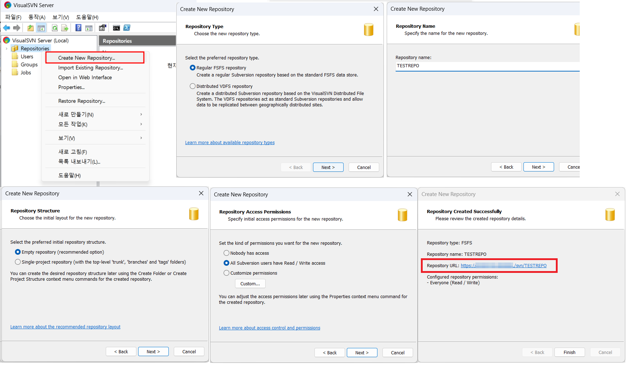626x365 pixels.
Task: Click the green Refresh icon in the toolbar
Action: pos(55,28)
